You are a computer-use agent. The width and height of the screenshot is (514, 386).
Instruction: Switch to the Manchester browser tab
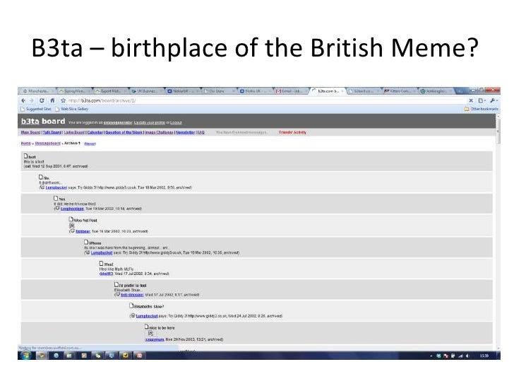pos(37,91)
